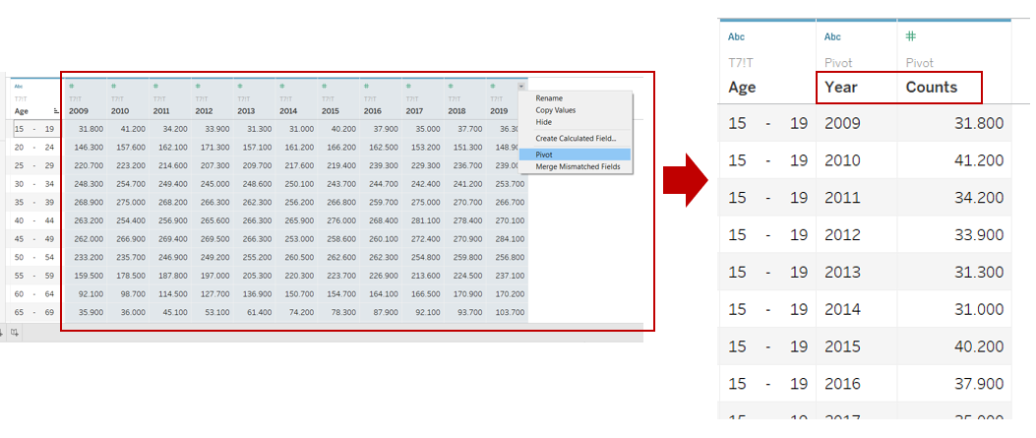Select Merge Mismatched Fields option
This screenshot has height=438, width=1036.
(579, 167)
